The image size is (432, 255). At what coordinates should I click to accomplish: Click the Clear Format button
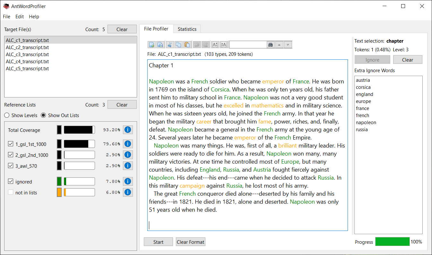coord(190,242)
